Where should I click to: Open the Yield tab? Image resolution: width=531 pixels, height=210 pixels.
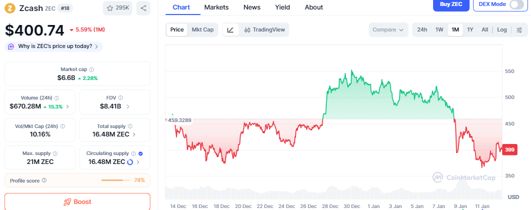282,7
